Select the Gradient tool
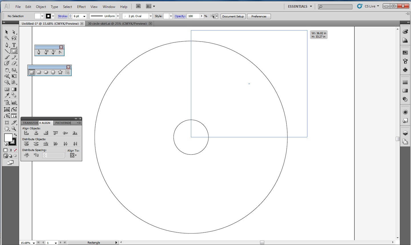The width and height of the screenshot is (411, 245). tap(14, 89)
